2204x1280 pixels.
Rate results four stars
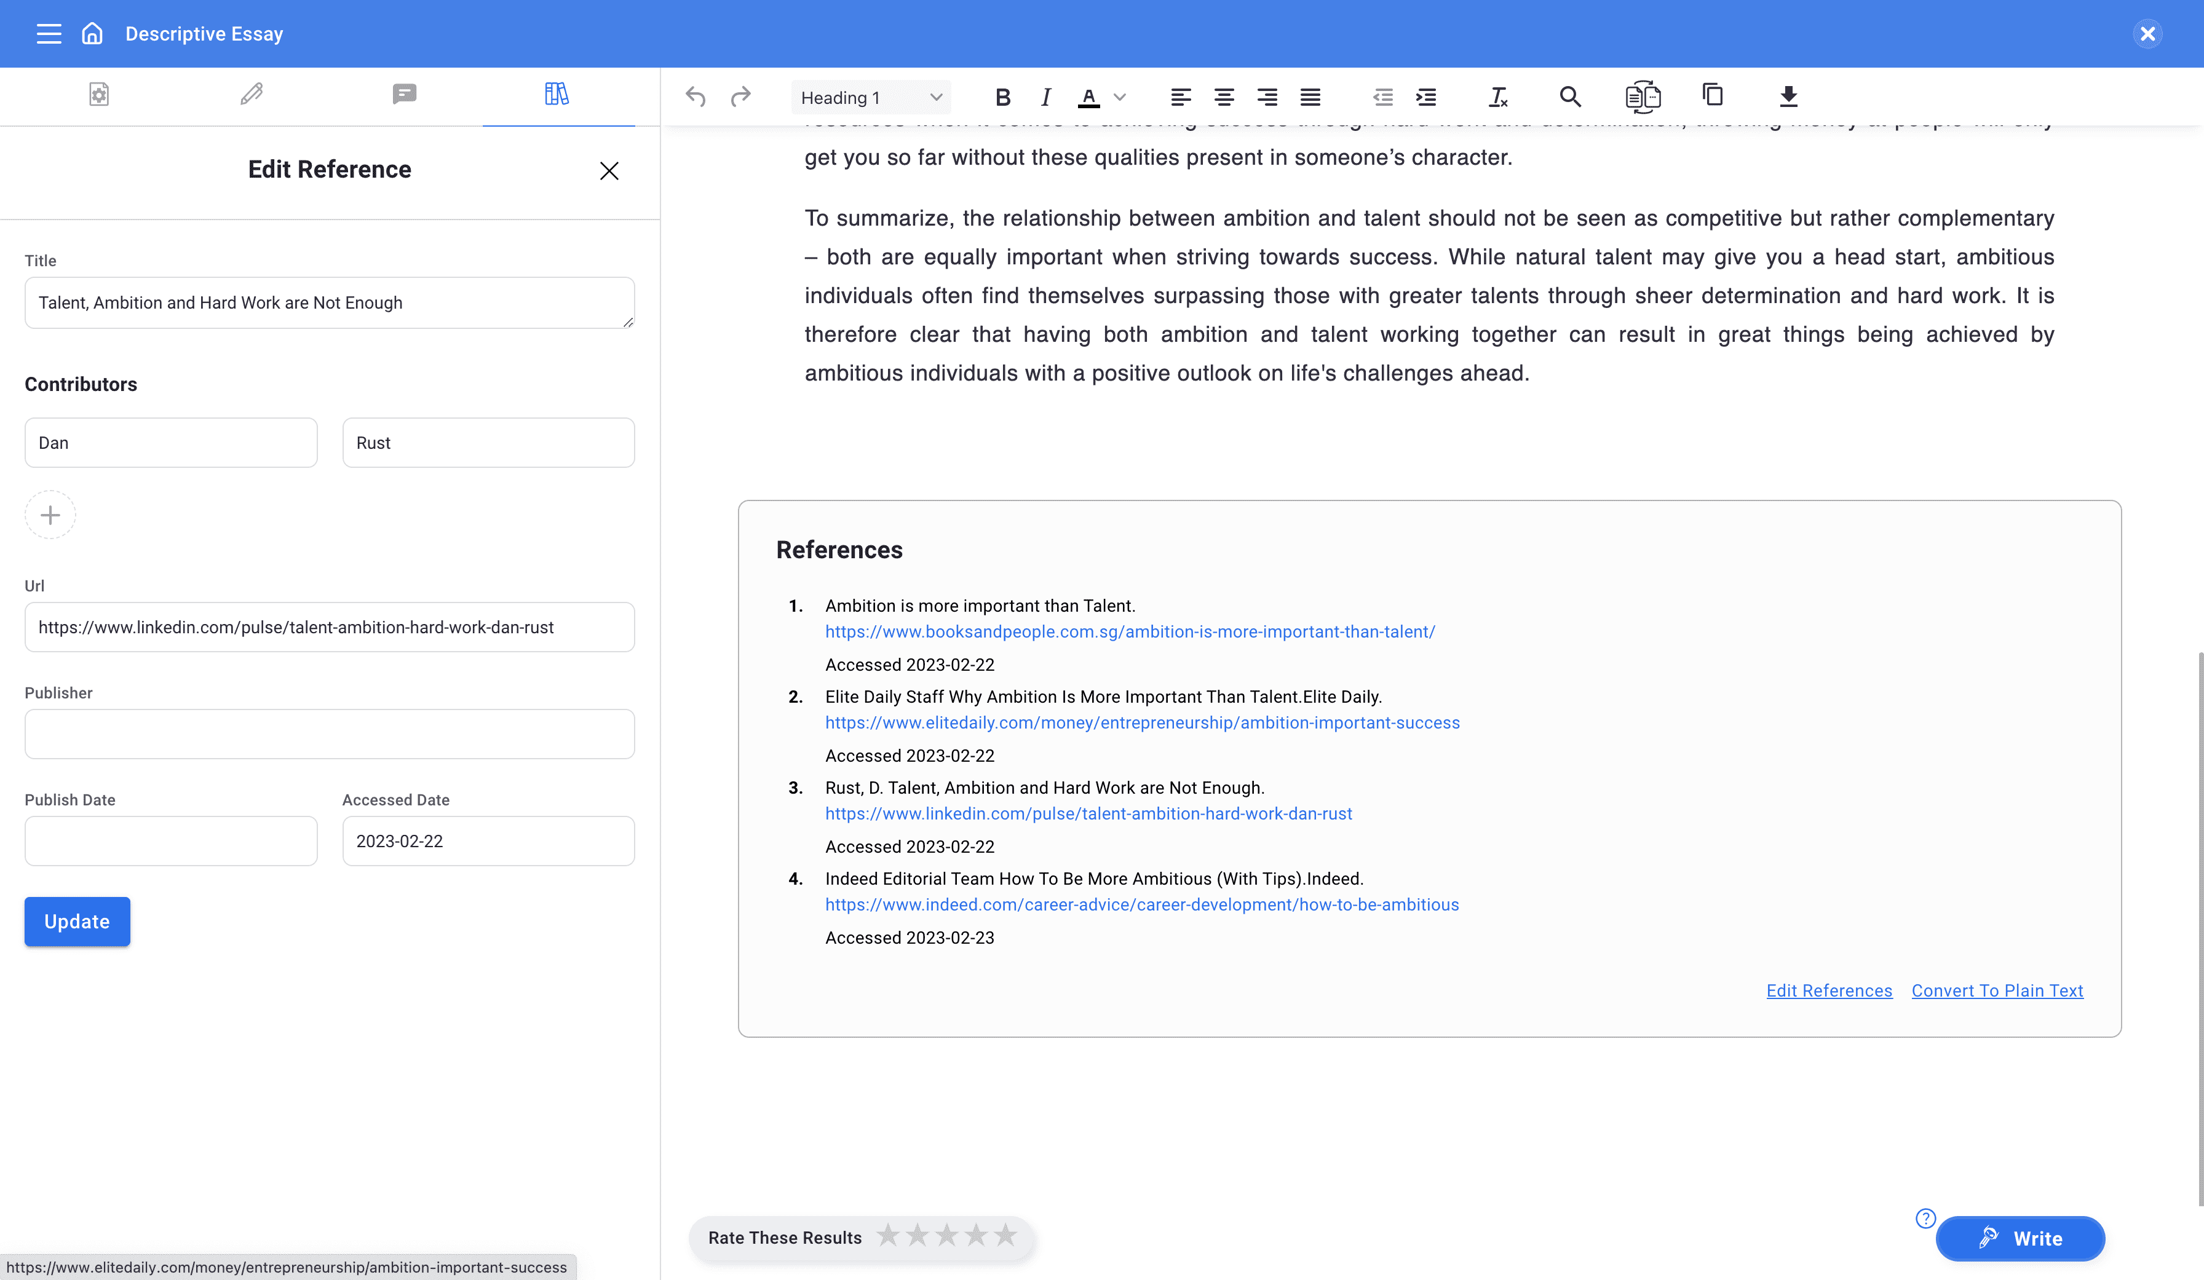click(976, 1235)
